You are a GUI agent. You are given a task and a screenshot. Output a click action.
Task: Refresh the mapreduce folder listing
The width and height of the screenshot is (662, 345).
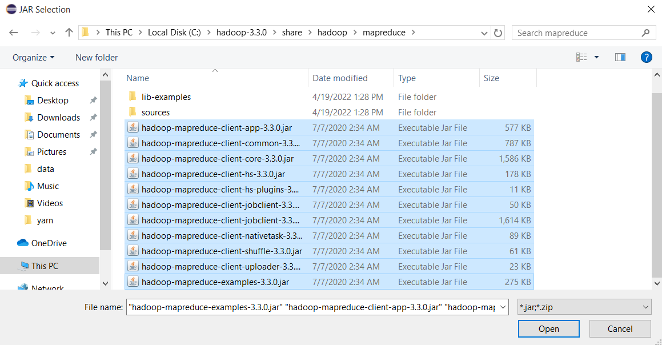click(x=498, y=33)
